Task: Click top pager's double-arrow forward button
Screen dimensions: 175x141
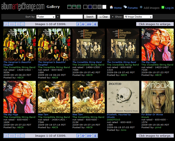Action: (83, 24)
